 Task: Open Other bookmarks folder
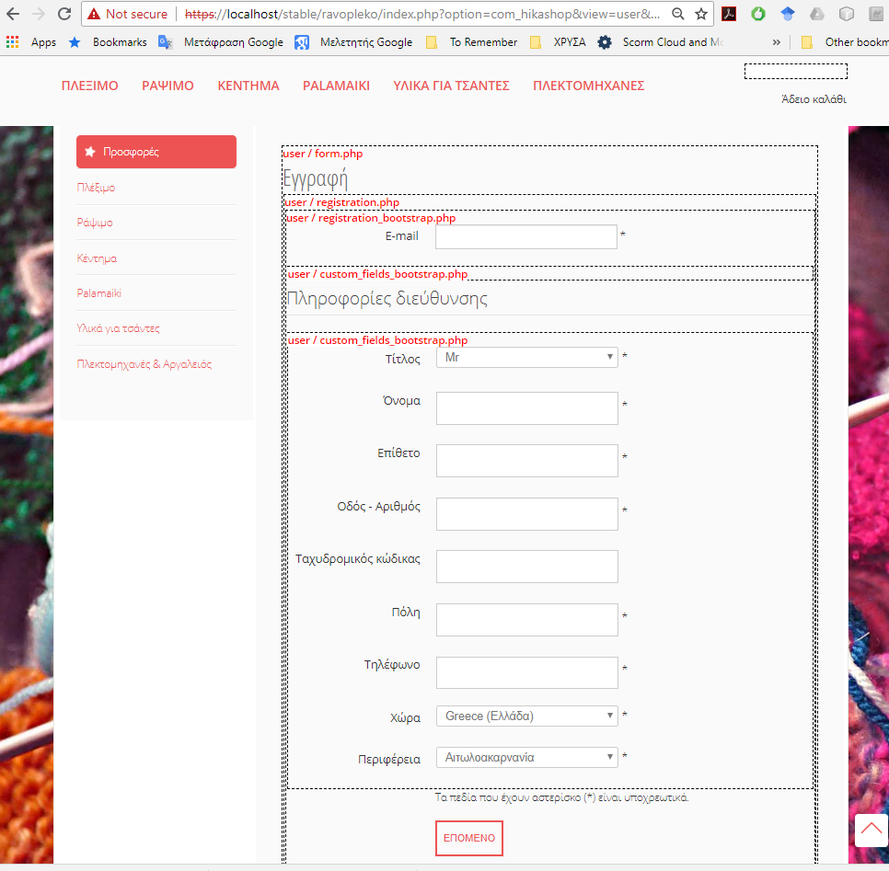[844, 42]
